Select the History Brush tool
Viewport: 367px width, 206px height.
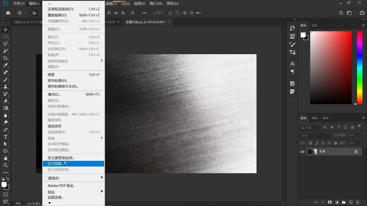coord(6,94)
